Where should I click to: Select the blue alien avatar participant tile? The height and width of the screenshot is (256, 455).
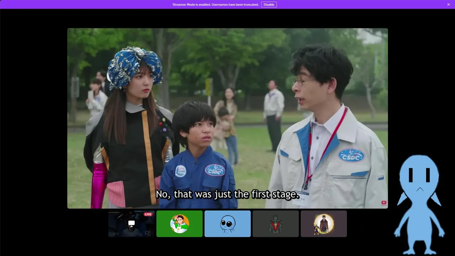pos(227,224)
